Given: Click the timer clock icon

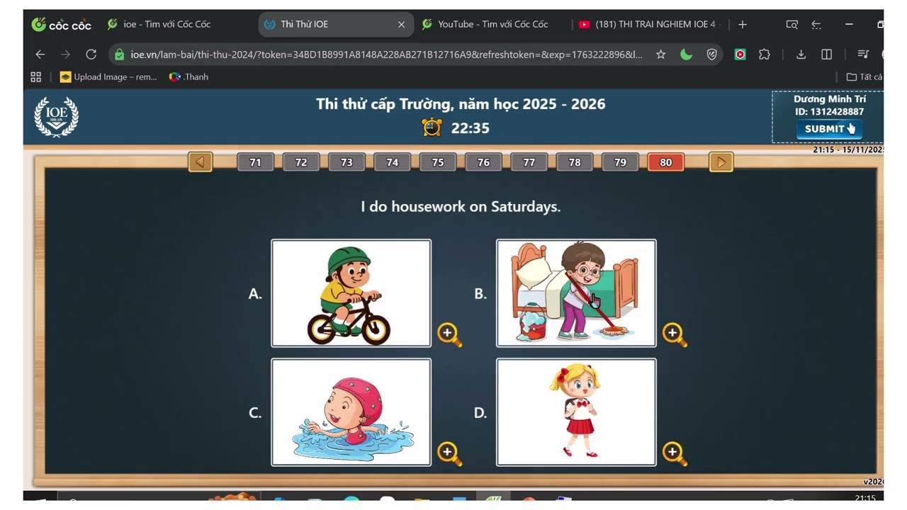Looking at the screenshot, I should pos(432,127).
